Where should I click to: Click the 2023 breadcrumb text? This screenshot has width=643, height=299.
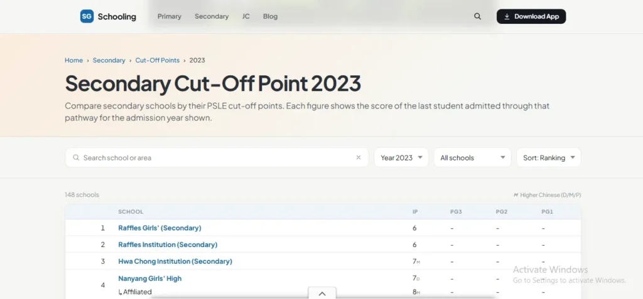197,60
